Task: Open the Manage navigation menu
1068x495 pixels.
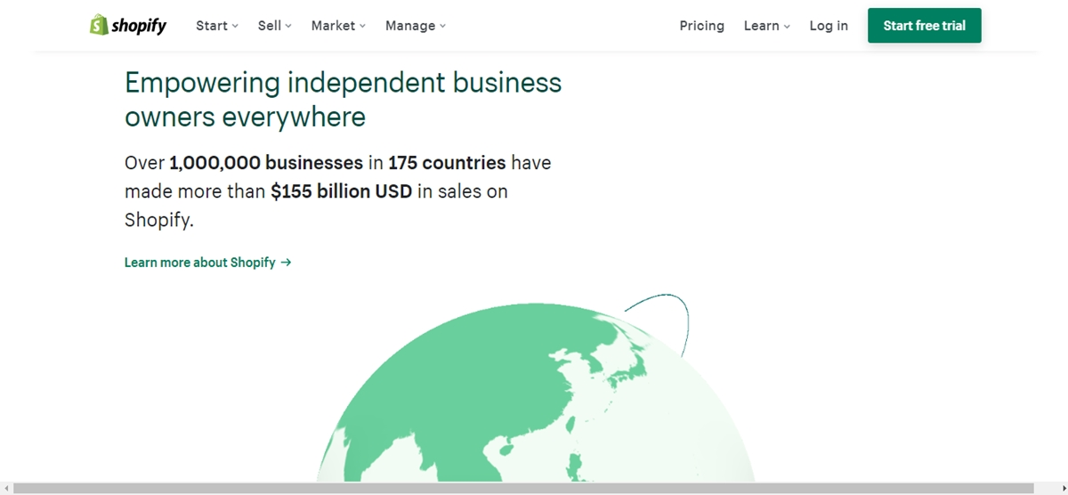Action: (x=410, y=26)
